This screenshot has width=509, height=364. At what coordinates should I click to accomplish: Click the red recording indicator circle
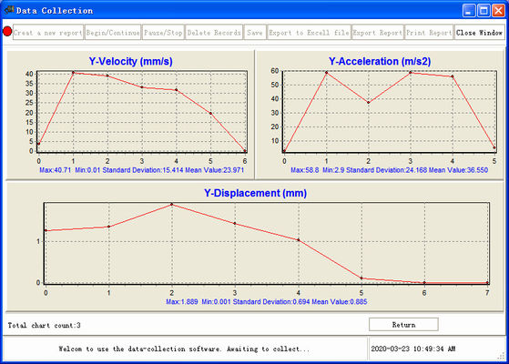[7, 32]
